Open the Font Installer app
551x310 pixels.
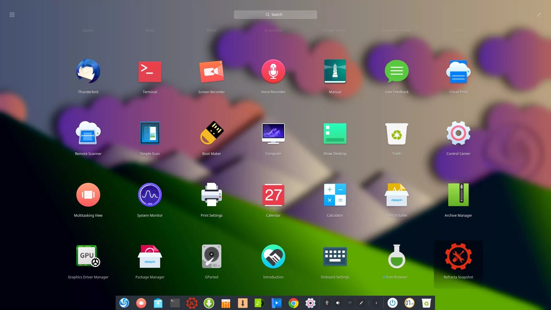click(396, 195)
